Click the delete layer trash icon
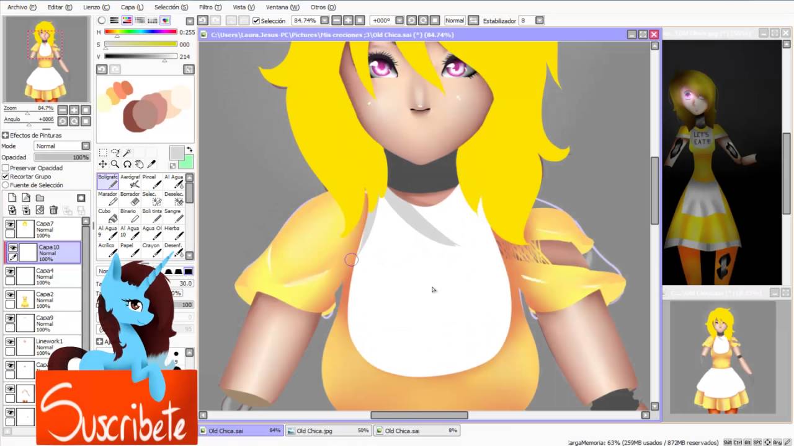The width and height of the screenshot is (794, 446). coord(53,211)
